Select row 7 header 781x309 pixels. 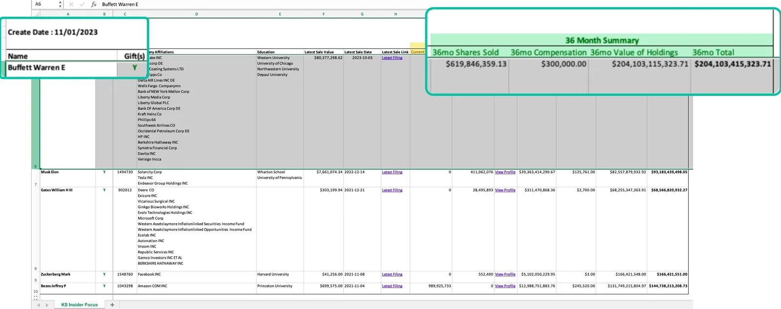tap(36, 178)
